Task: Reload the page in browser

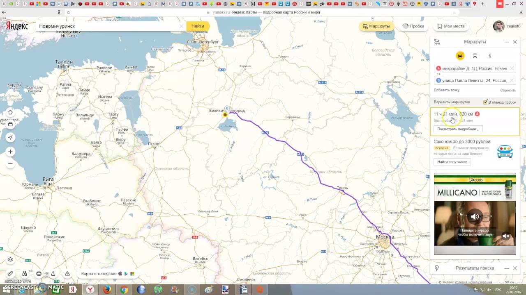Action: pyautogui.click(x=68, y=12)
